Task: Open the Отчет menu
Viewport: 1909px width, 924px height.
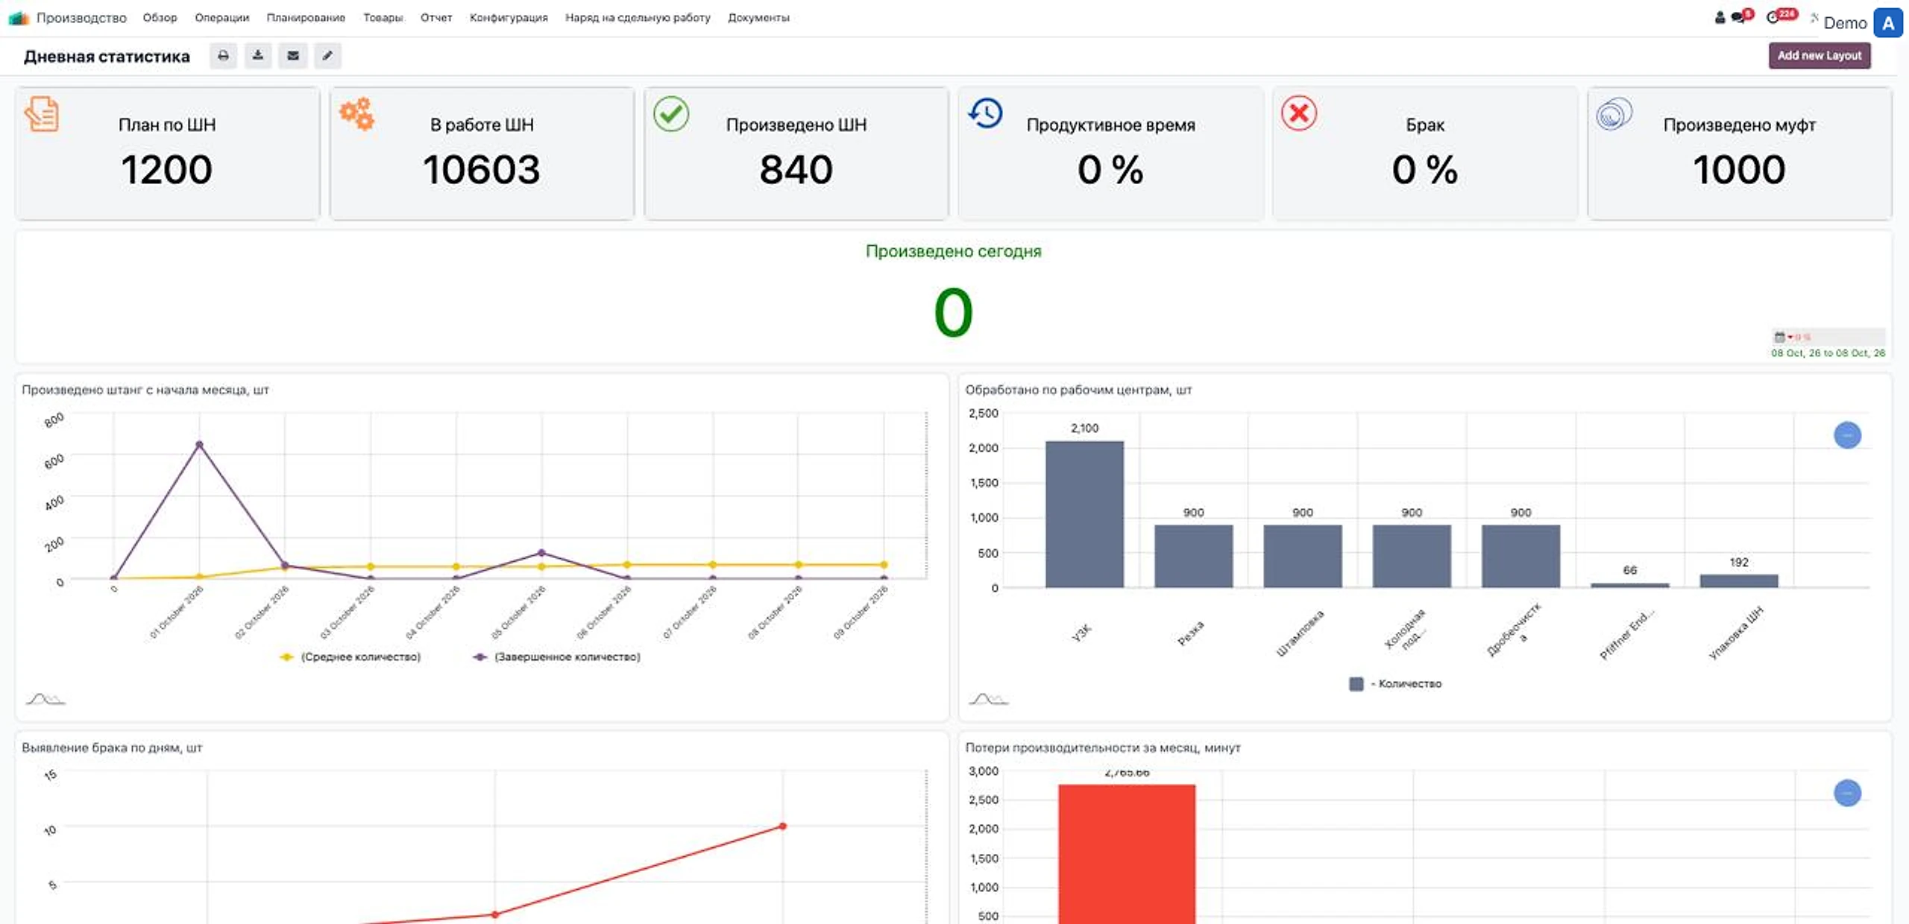Action: click(x=436, y=18)
